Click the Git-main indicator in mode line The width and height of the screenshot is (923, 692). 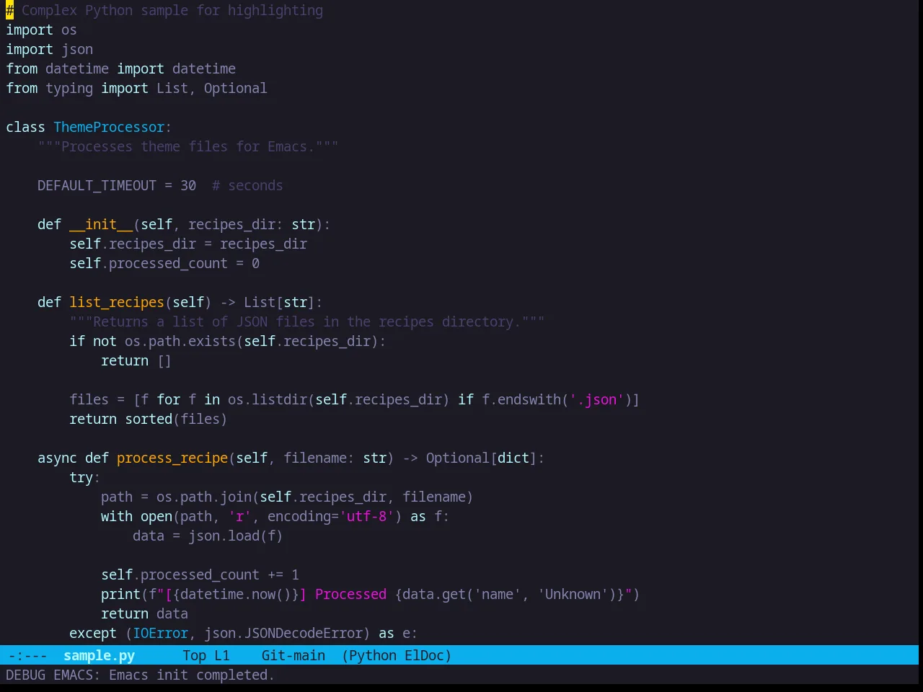pyautogui.click(x=293, y=655)
